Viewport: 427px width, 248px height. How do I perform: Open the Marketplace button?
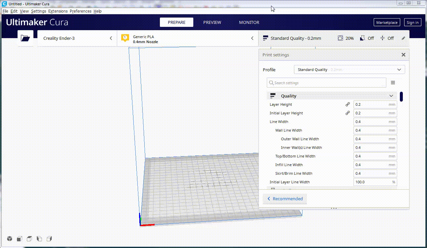387,23
